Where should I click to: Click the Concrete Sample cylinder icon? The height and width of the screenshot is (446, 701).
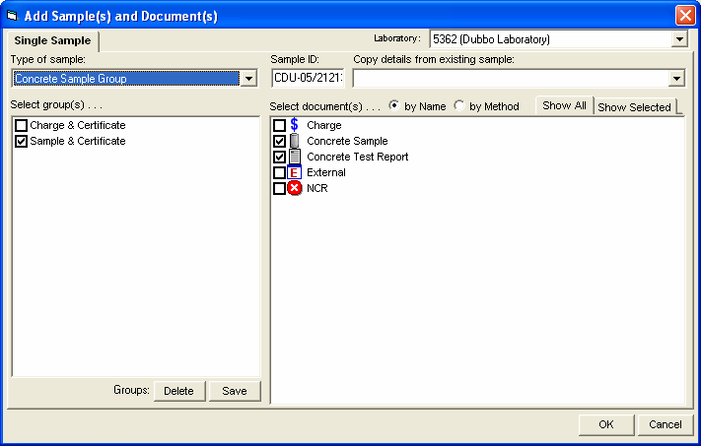tap(295, 141)
